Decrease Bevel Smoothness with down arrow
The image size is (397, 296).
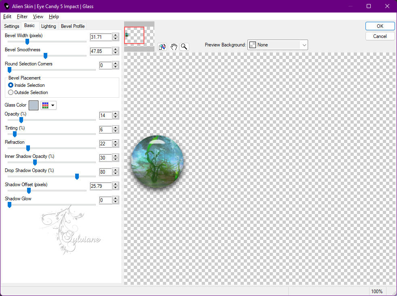(x=116, y=53)
